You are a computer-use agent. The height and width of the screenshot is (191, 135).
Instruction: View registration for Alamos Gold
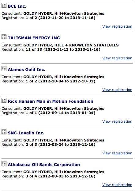pyautogui.click(x=117, y=90)
